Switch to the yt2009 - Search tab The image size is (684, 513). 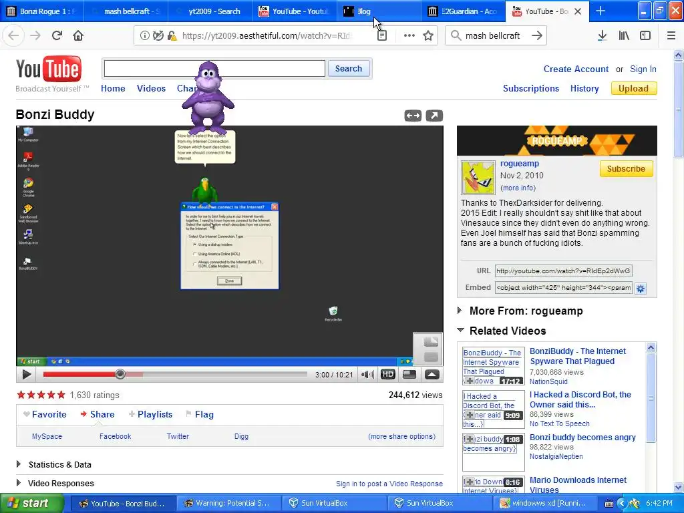click(x=210, y=11)
